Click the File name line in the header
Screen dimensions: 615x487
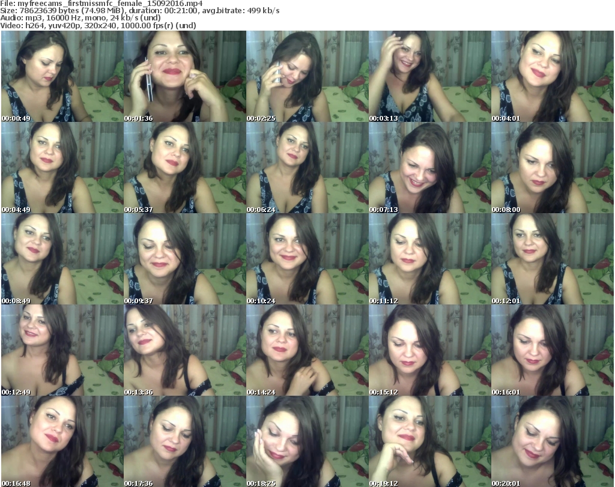[101, 4]
